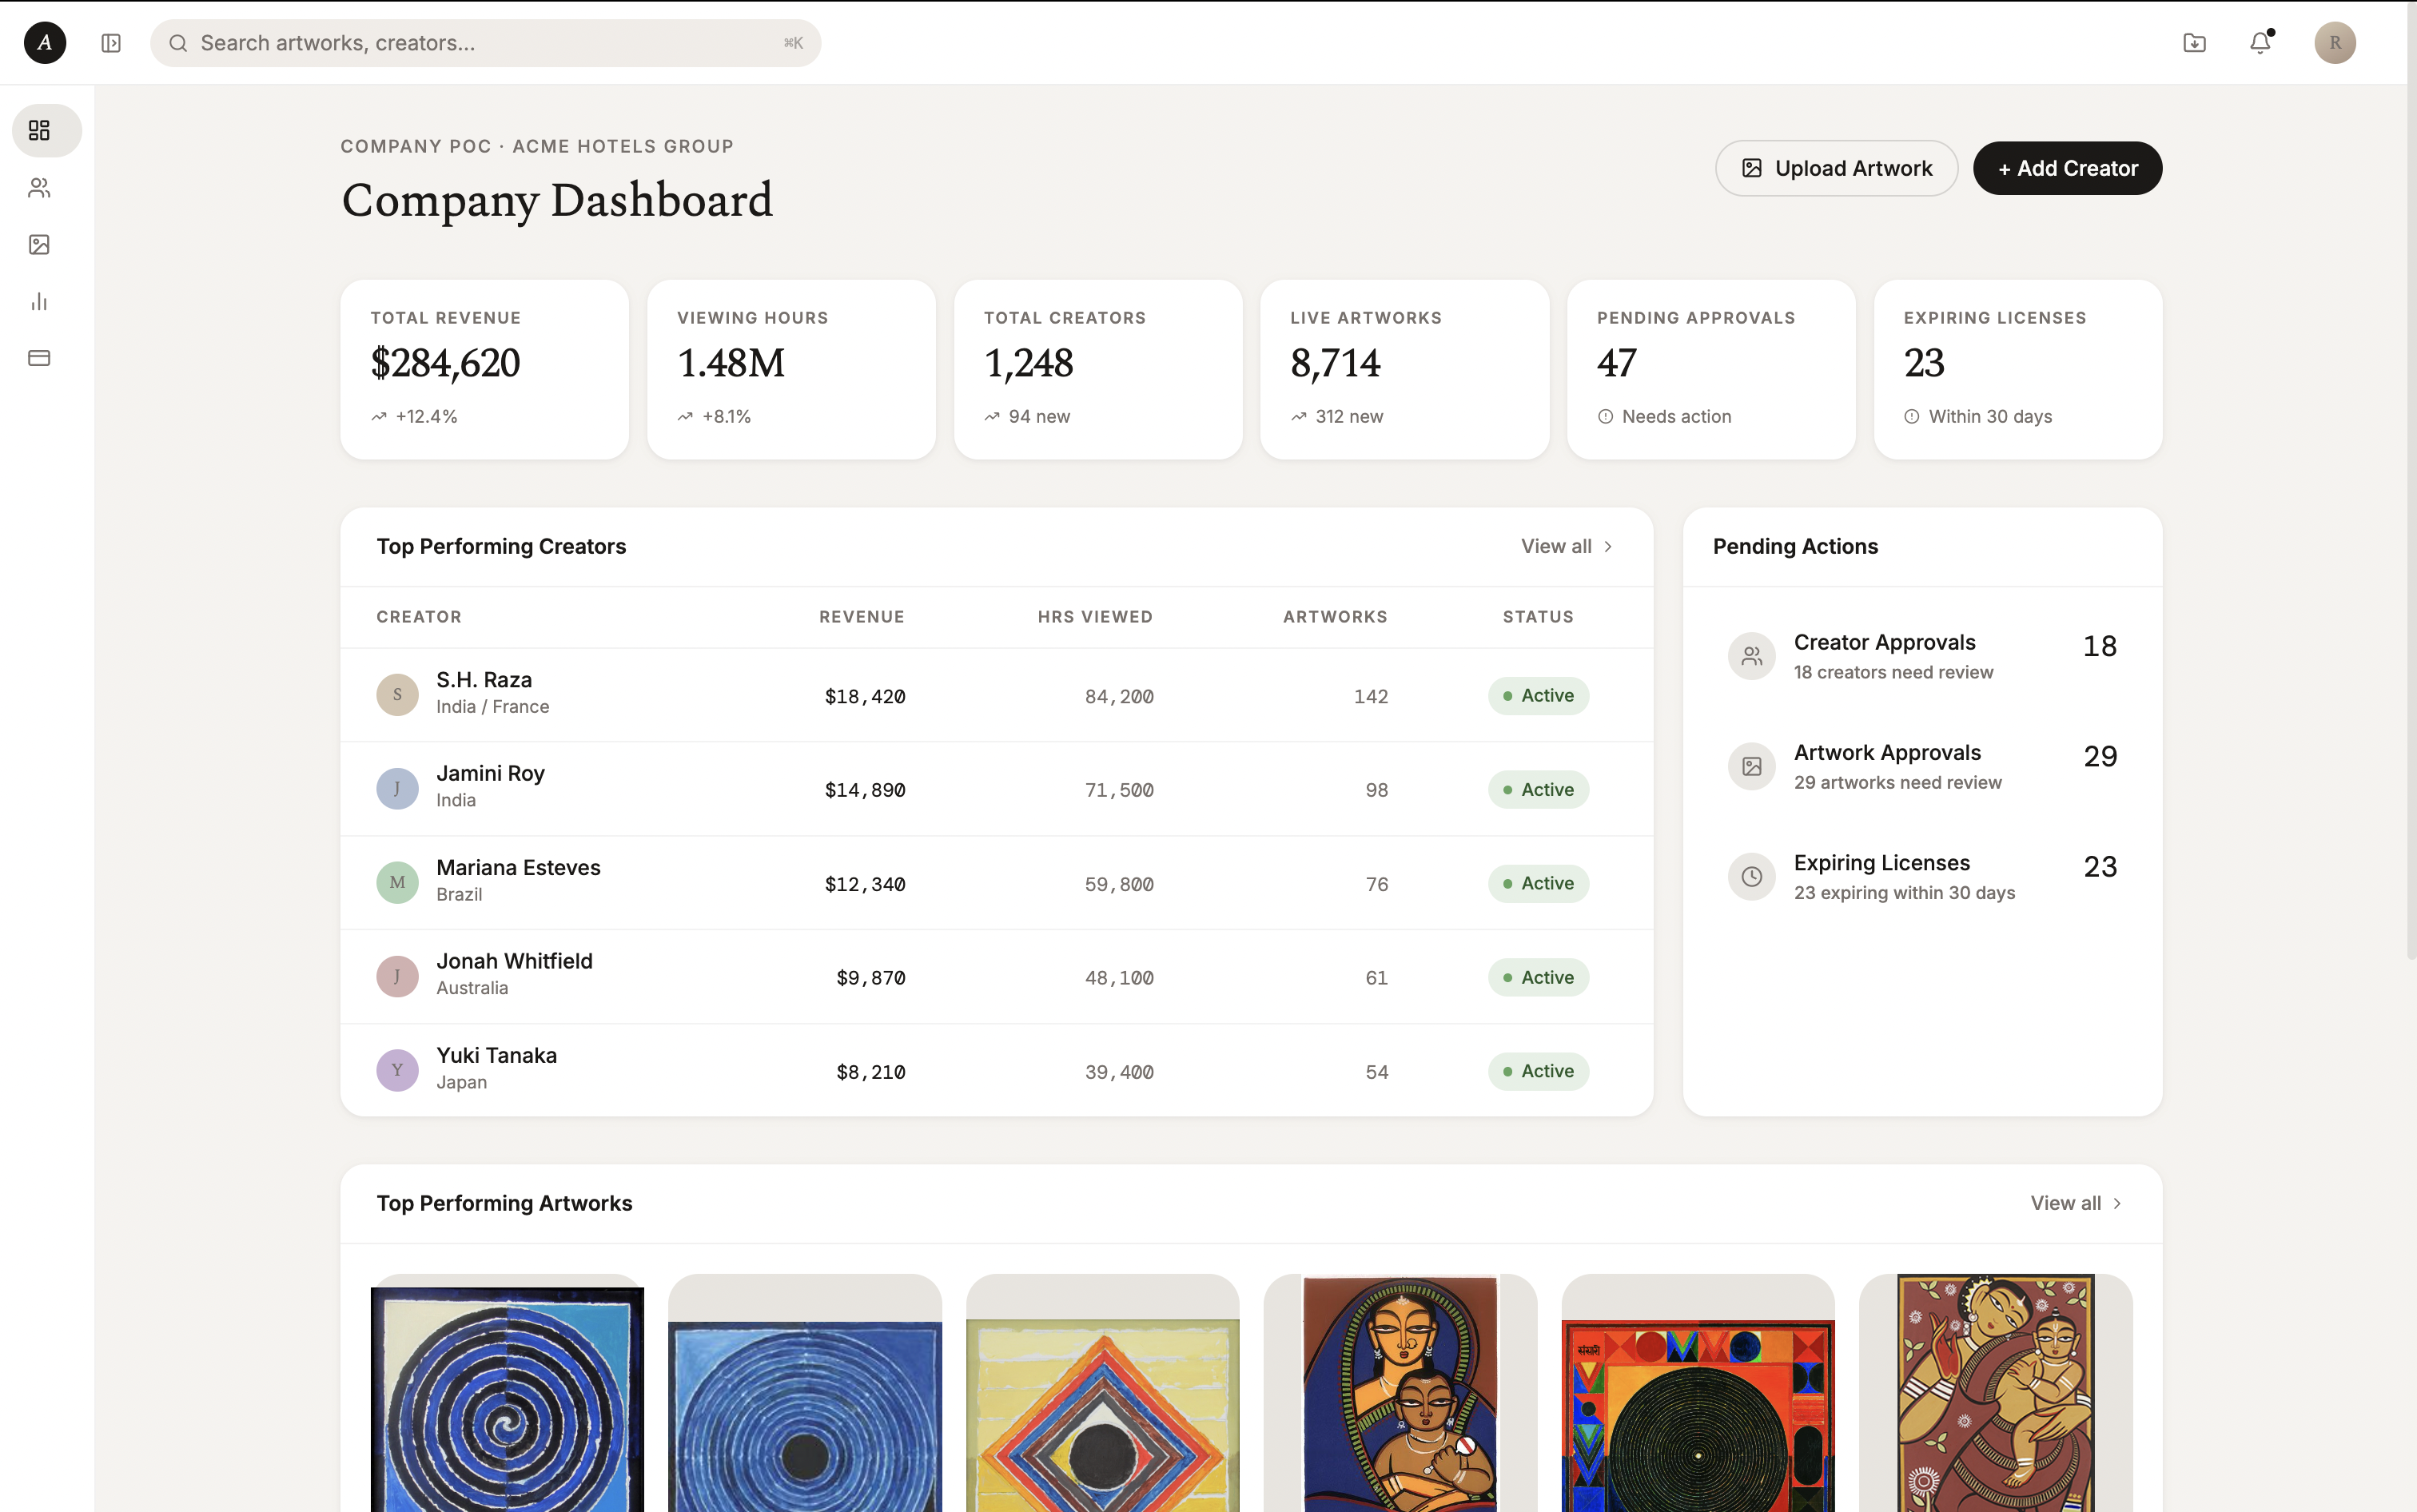Click the image icon in Upload Artwork button
2417x1512 pixels.
(1751, 168)
